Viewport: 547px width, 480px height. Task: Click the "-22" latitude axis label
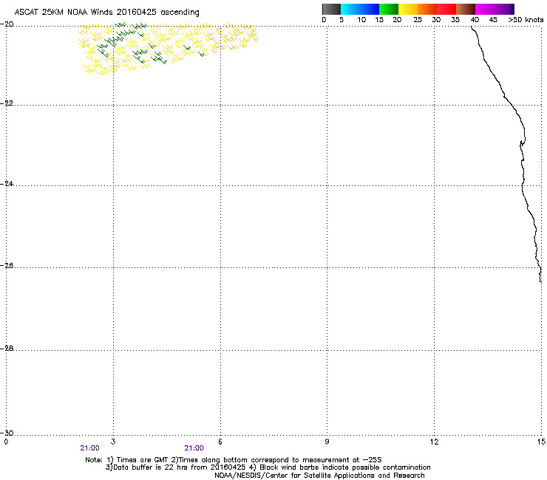coord(7,103)
